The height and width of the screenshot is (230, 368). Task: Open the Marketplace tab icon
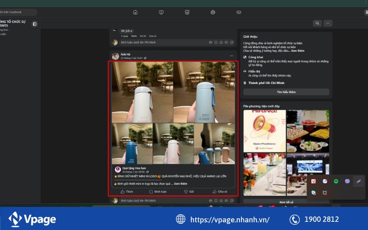(x=187, y=12)
